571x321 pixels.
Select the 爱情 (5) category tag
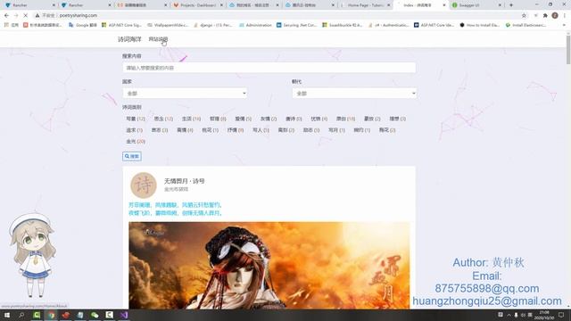pyautogui.click(x=244, y=119)
